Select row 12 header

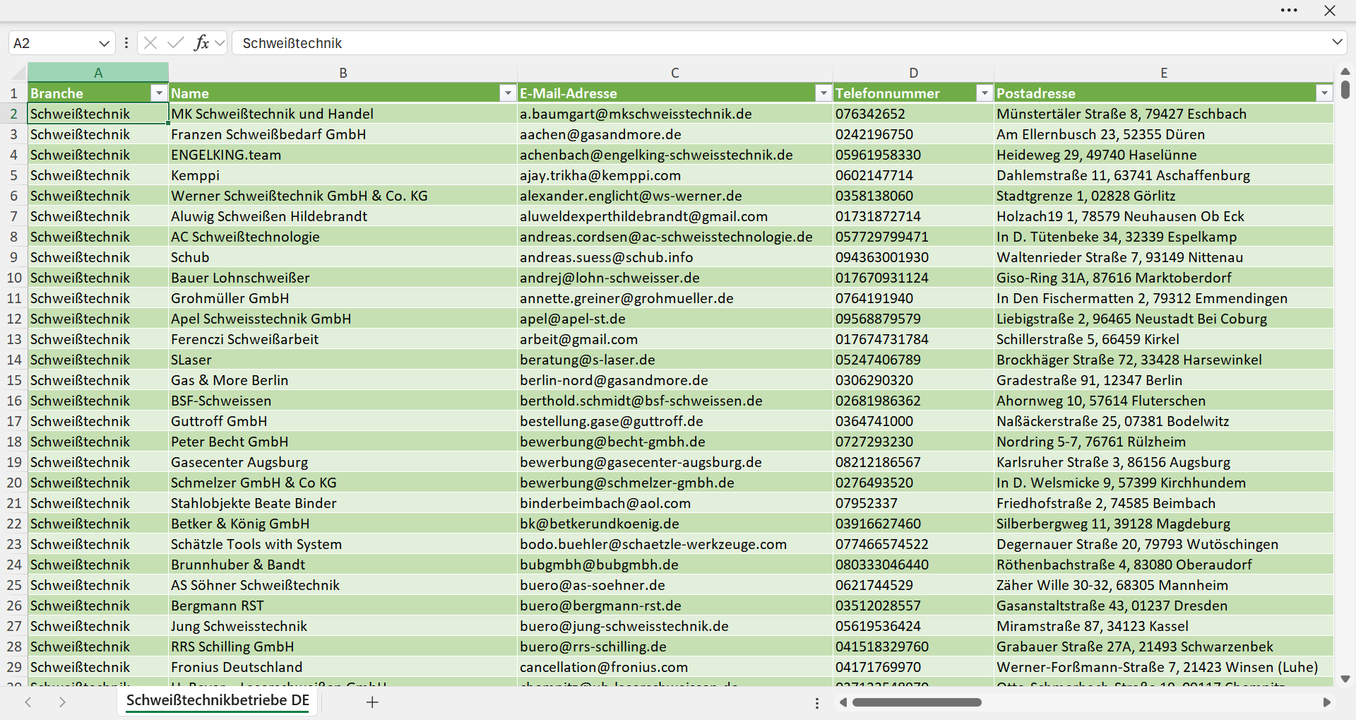13,319
